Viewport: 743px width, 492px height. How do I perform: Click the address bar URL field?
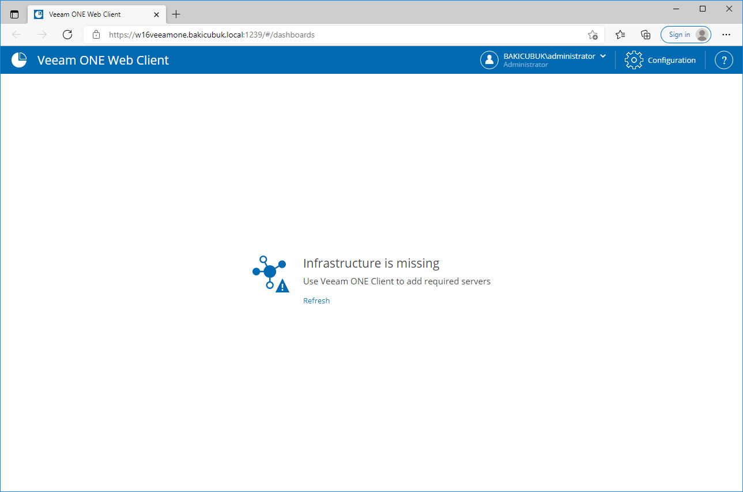345,35
